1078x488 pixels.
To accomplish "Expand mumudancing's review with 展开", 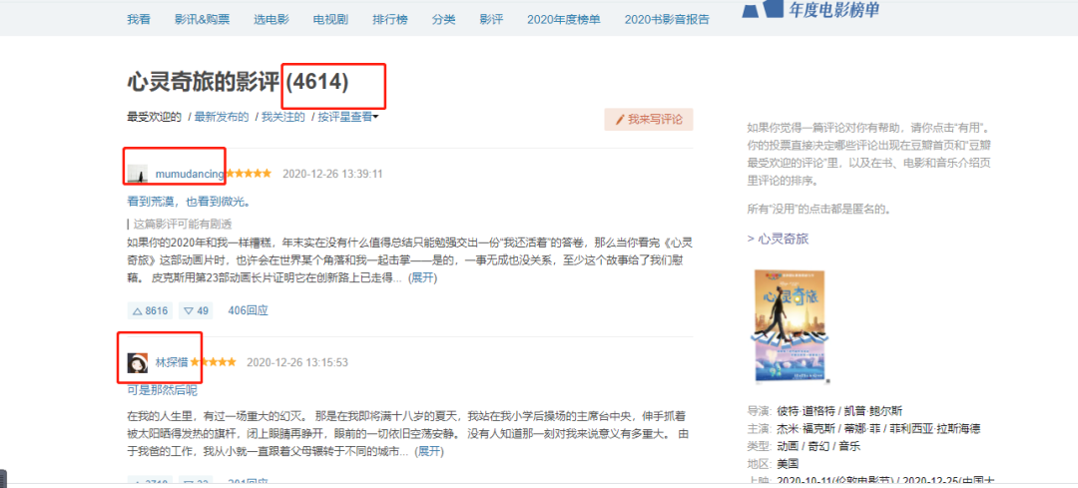I will tap(422, 278).
